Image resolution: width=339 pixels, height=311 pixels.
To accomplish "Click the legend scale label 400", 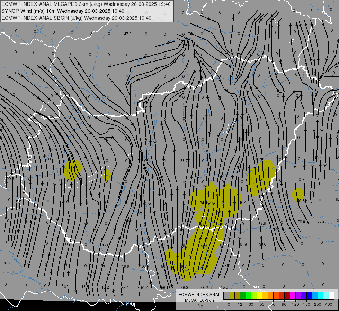I will [x=329, y=304].
